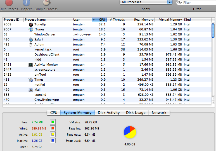
Task: Click the Wired 580.93 MB value
Action: (39, 128)
